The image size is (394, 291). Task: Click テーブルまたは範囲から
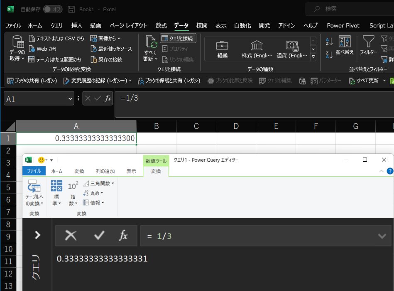point(55,59)
